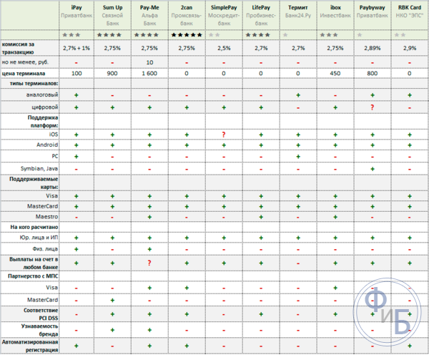Select the Sum Up column header

[x=112, y=7]
